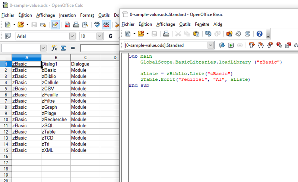Open the [0-sample-value.ods].Standard library dropdown

(210, 45)
